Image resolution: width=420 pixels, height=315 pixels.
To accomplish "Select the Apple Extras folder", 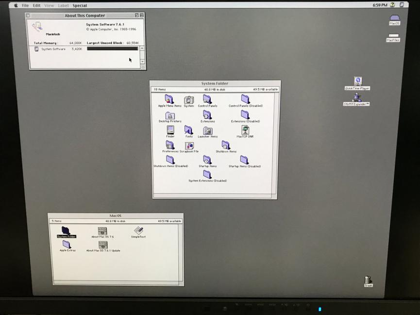I will click(67, 244).
